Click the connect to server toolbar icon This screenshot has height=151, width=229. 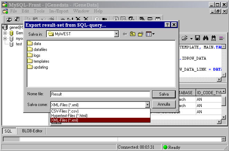point(9,19)
